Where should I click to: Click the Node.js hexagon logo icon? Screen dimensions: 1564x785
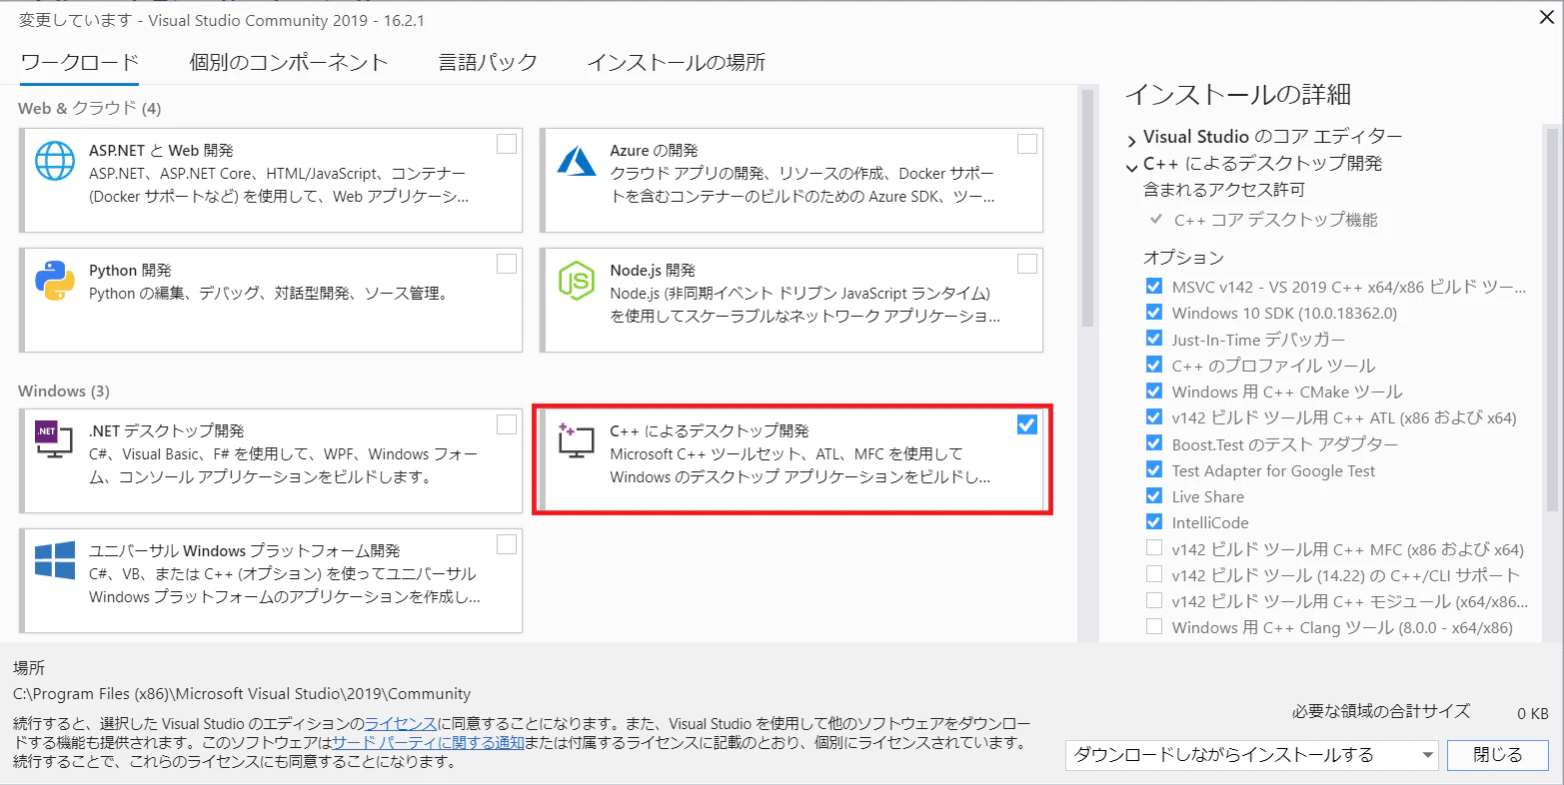click(576, 281)
